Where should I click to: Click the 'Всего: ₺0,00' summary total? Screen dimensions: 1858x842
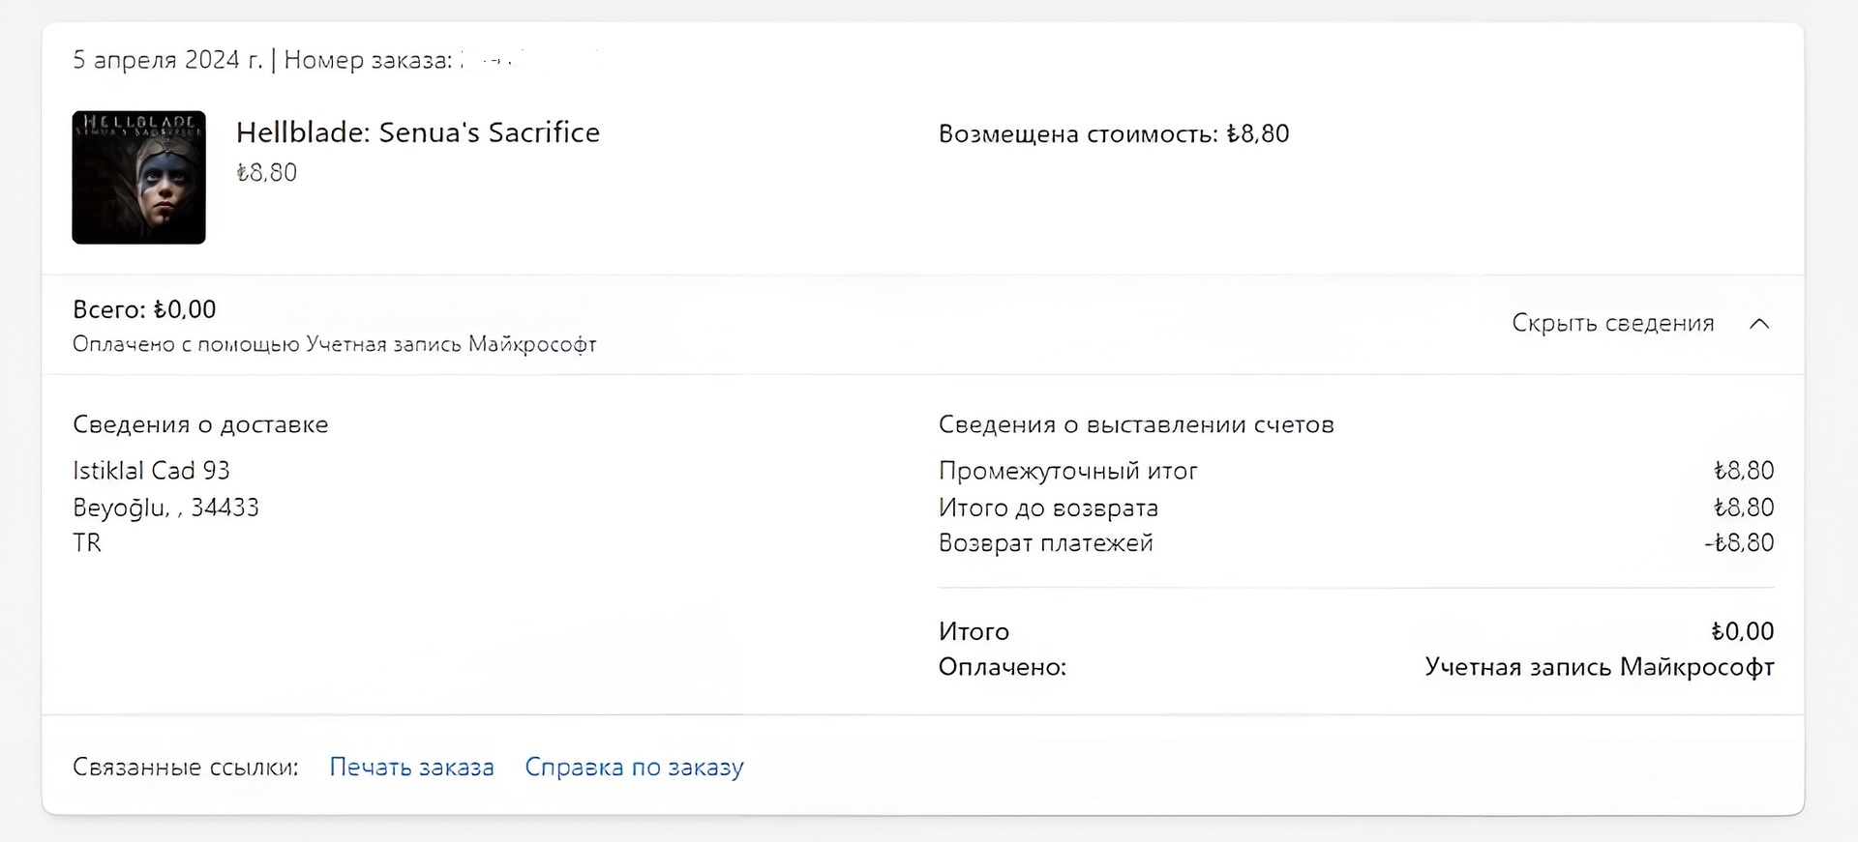click(x=144, y=309)
